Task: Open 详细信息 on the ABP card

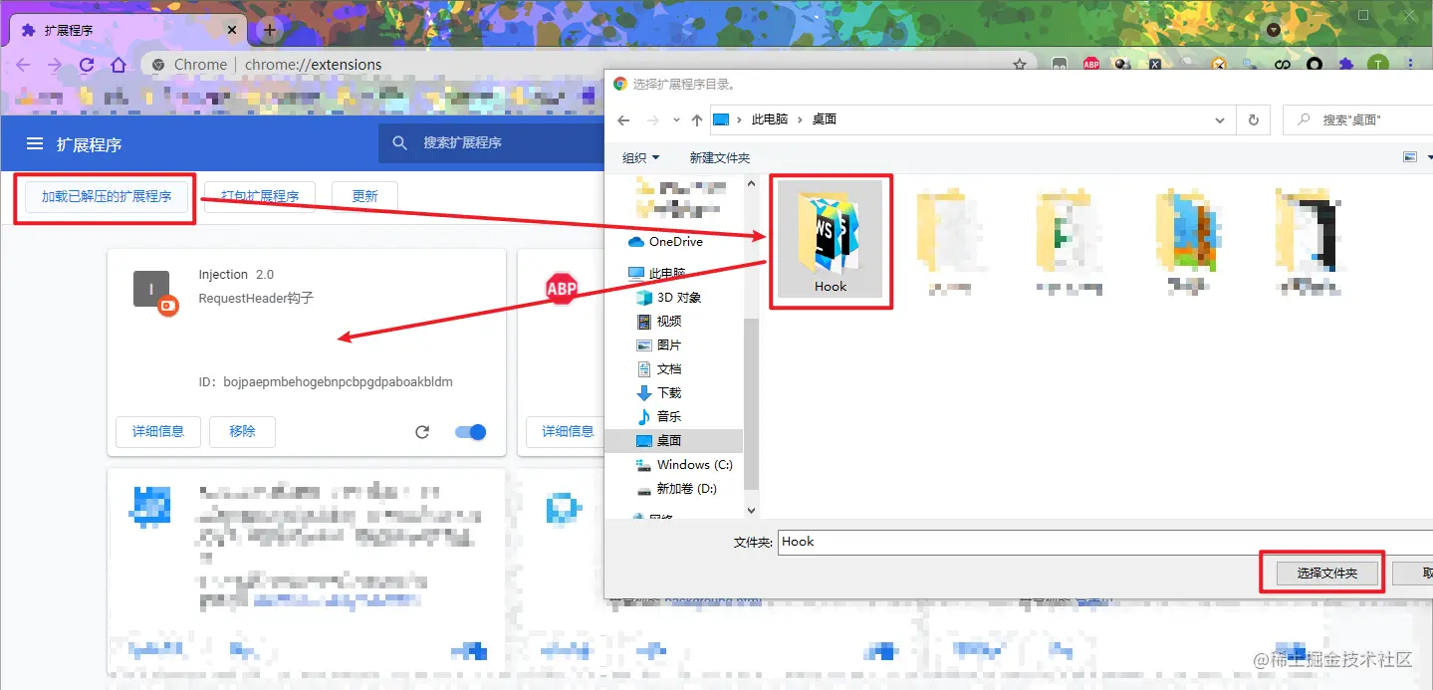Action: pos(568,432)
